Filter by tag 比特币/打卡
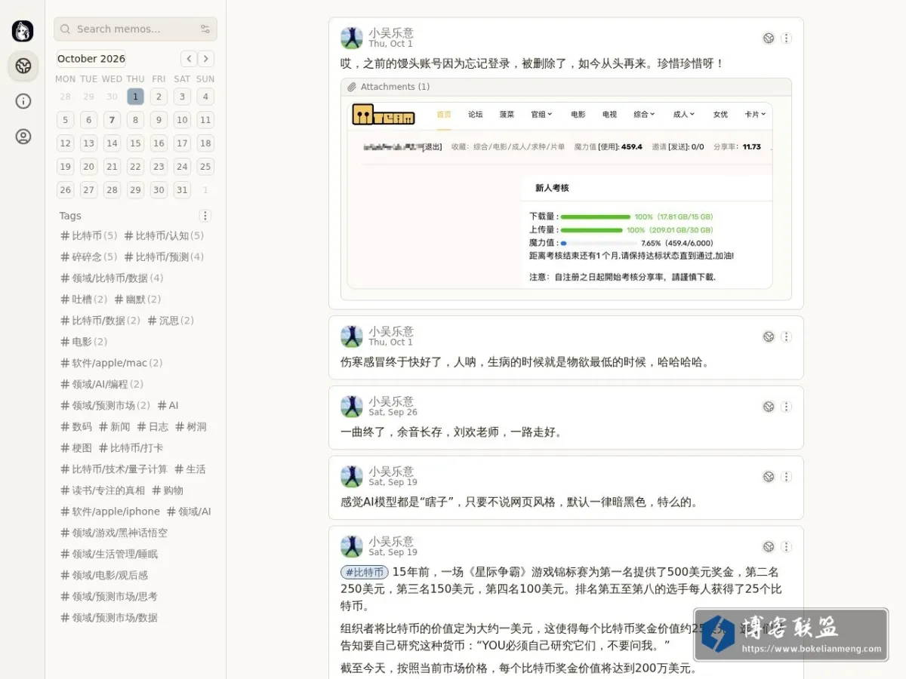The image size is (906, 679). 131,448
